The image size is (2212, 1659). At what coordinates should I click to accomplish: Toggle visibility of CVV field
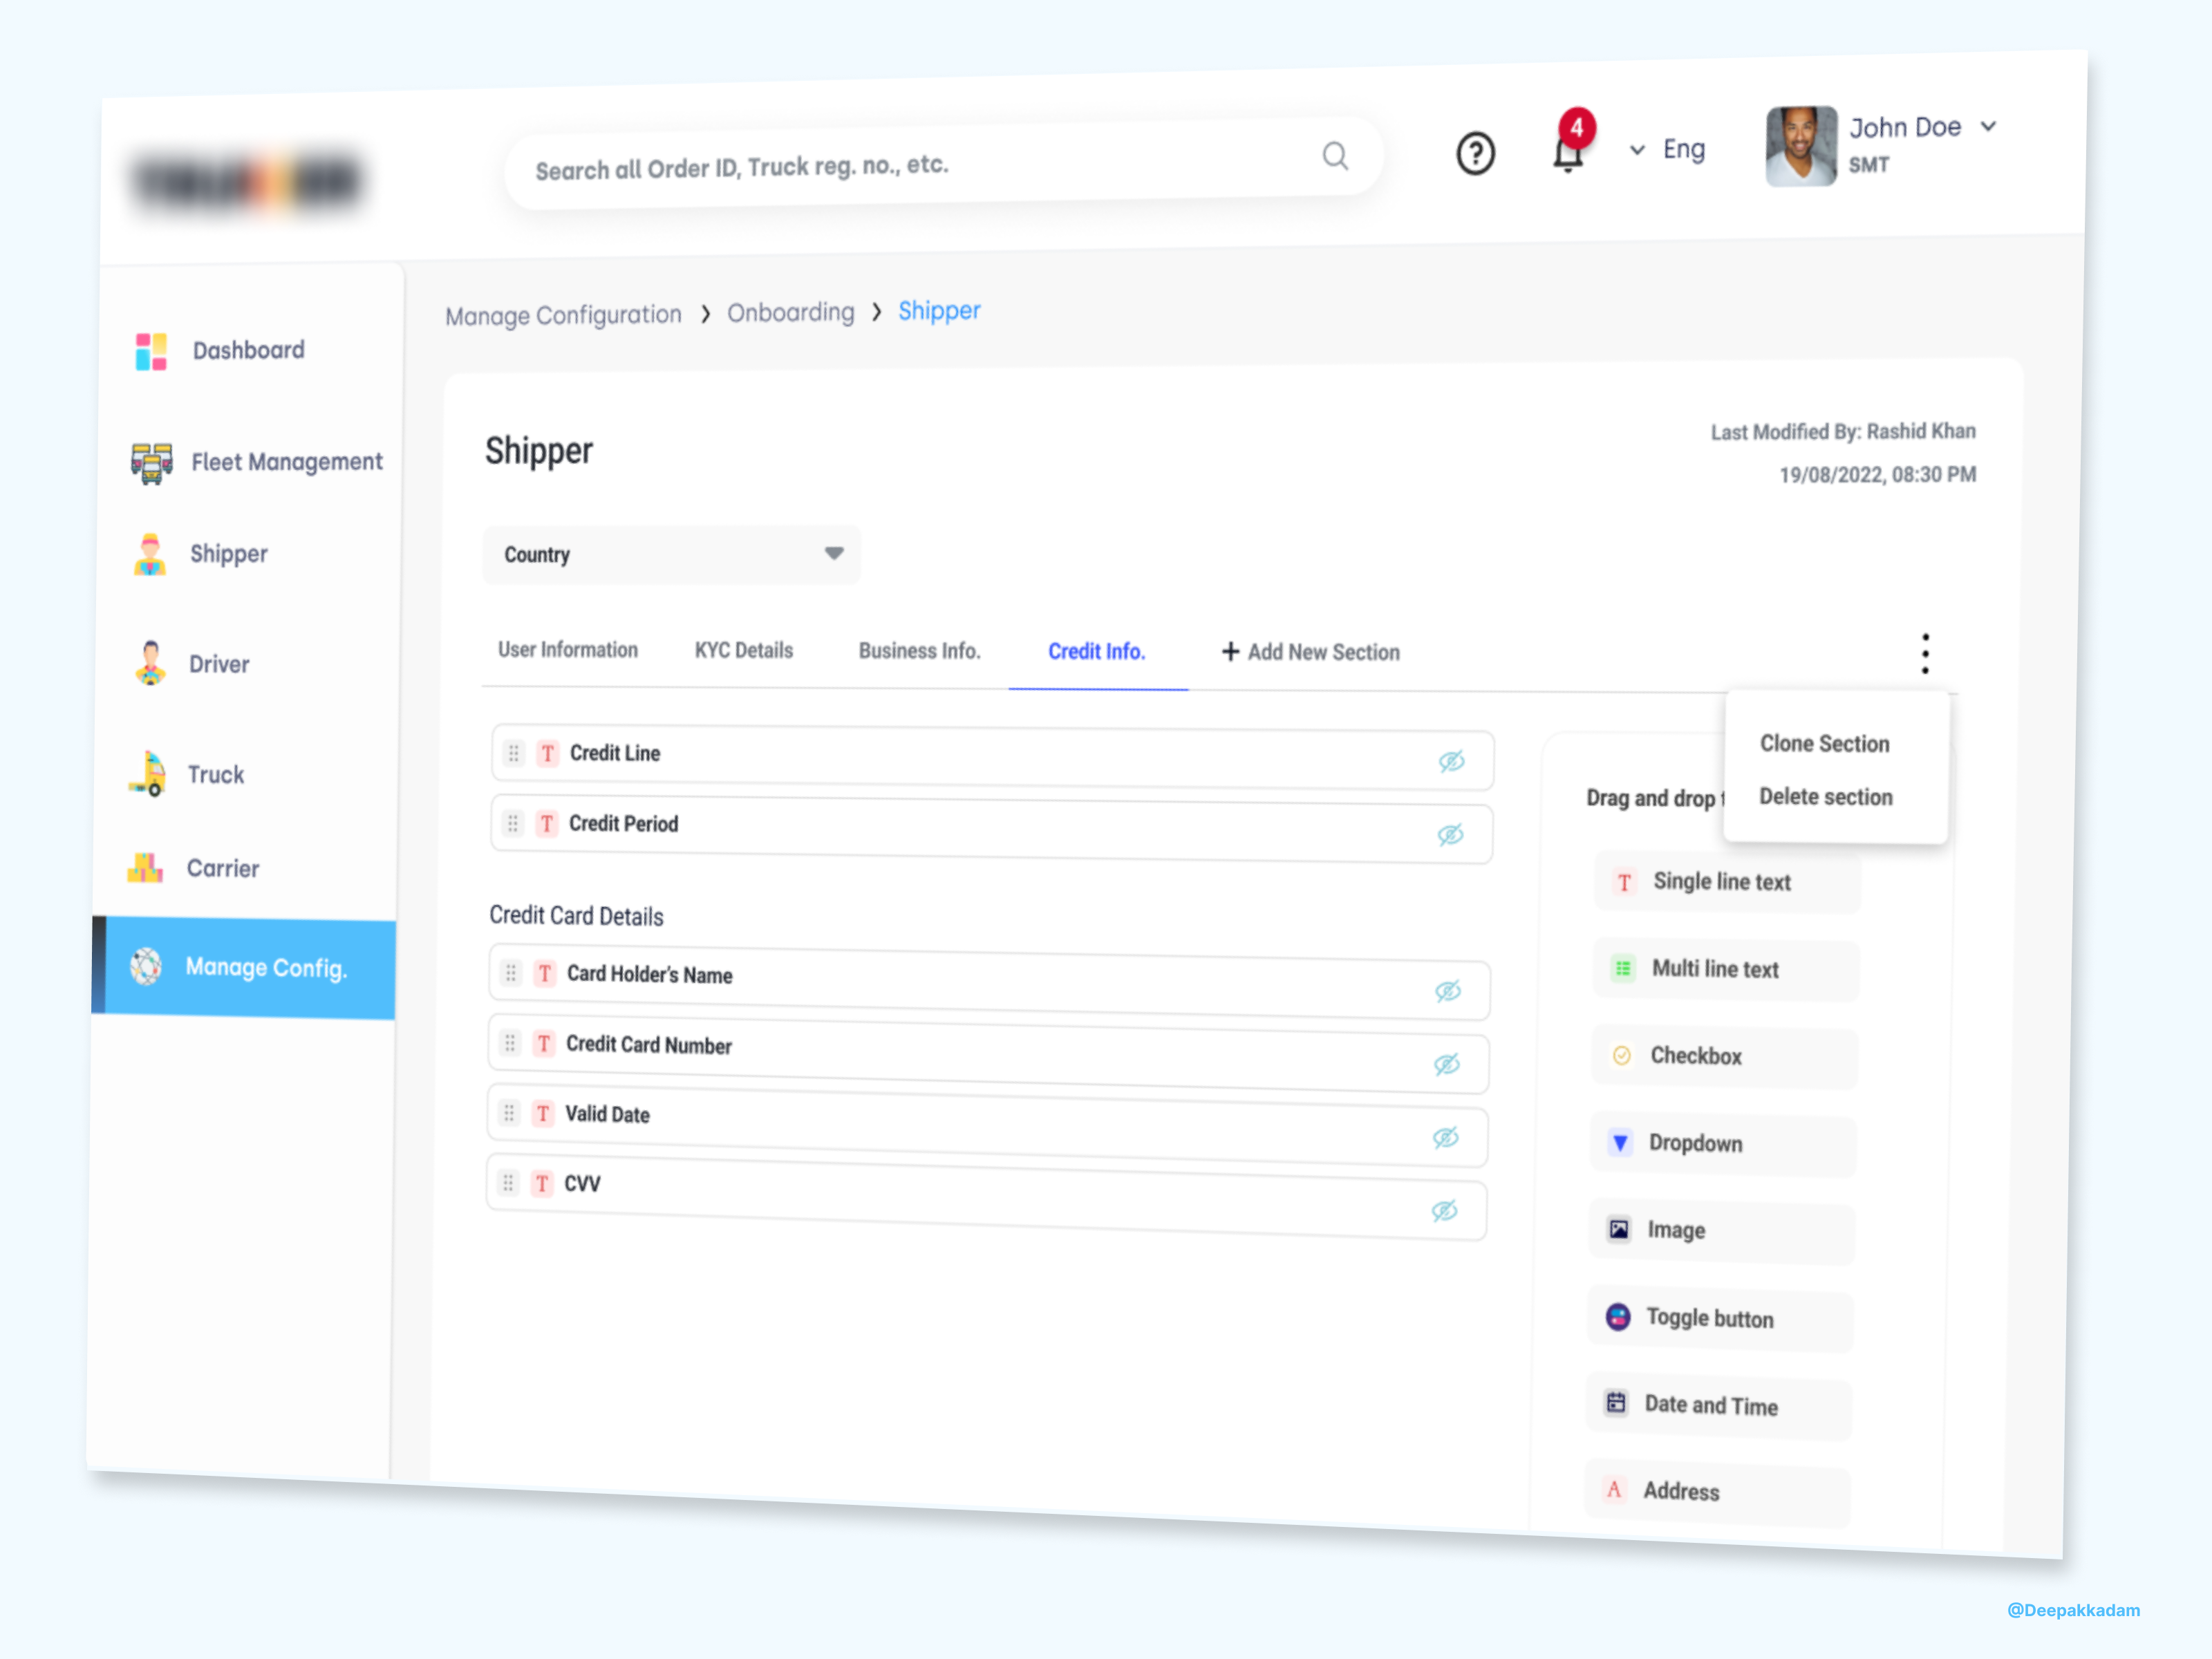[x=1444, y=1211]
